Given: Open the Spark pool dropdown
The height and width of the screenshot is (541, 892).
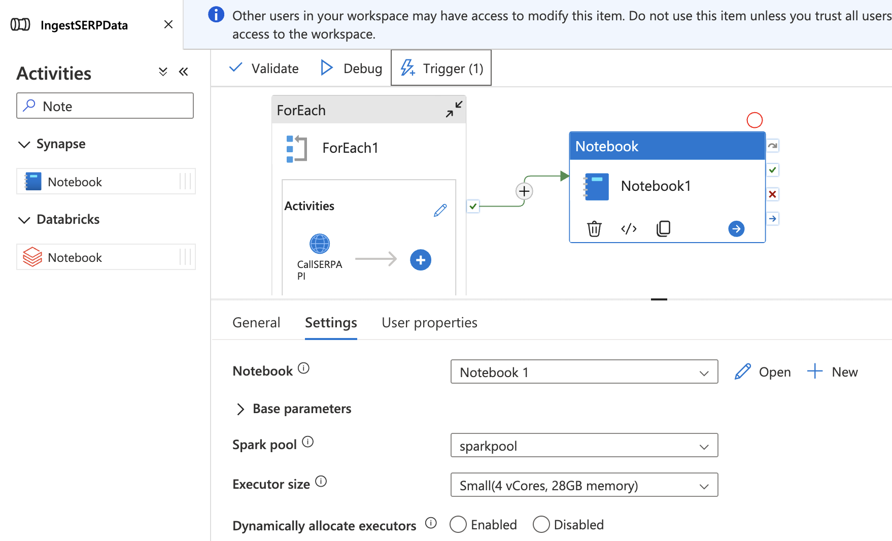Looking at the screenshot, I should (584, 446).
